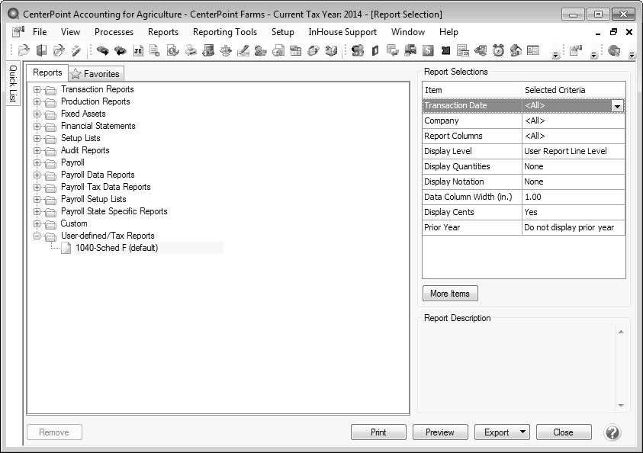Click the small dollar book toolbar icon
This screenshot has width=643, height=453.
(x=375, y=50)
